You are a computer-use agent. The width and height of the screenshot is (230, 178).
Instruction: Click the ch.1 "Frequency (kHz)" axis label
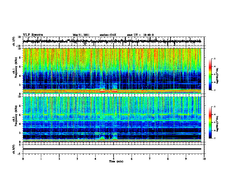[16, 67]
